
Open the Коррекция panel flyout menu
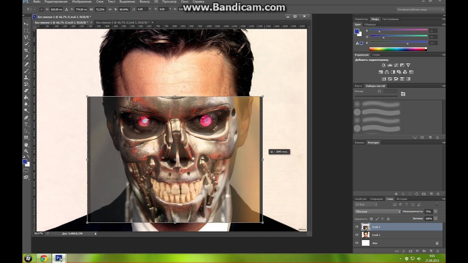tap(443, 55)
